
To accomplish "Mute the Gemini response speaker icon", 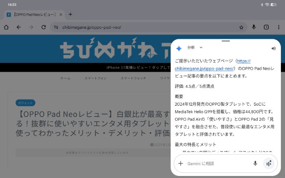I will click(x=273, y=48).
